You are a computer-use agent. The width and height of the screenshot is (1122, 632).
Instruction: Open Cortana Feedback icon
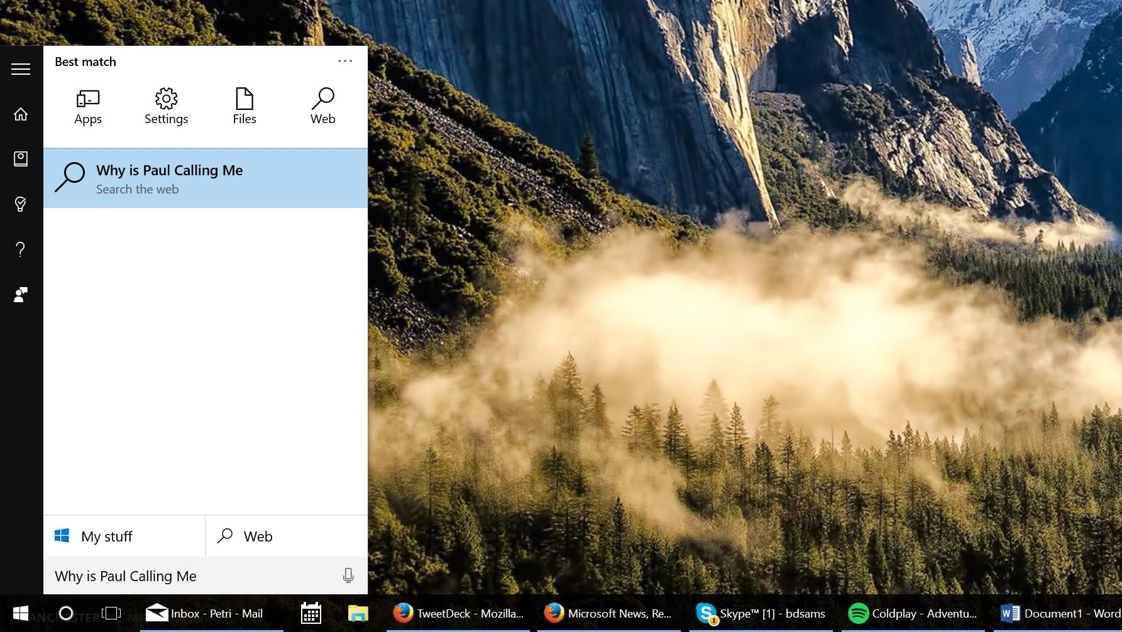21,295
